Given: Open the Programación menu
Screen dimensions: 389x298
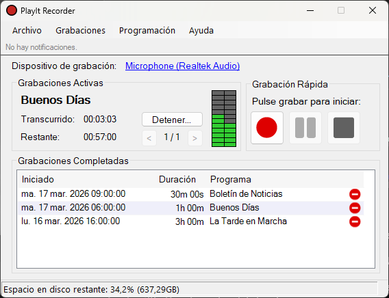Looking at the screenshot, I should click(147, 31).
